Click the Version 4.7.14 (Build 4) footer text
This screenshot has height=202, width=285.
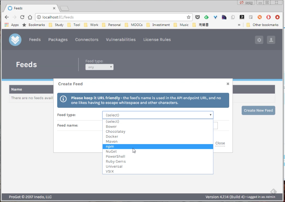225,197
